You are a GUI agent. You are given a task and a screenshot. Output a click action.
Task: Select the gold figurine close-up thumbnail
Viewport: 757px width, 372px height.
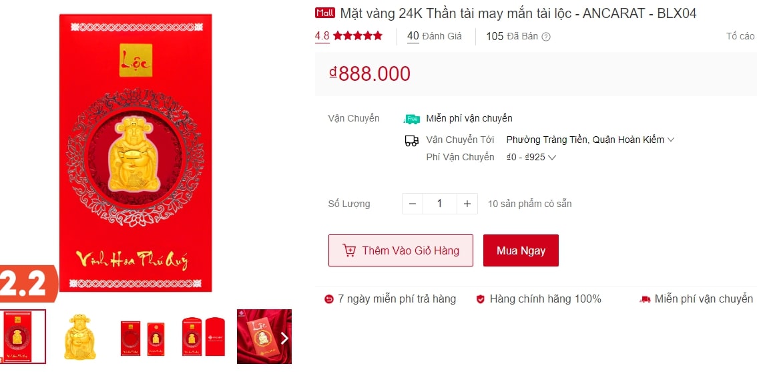[x=79, y=337]
